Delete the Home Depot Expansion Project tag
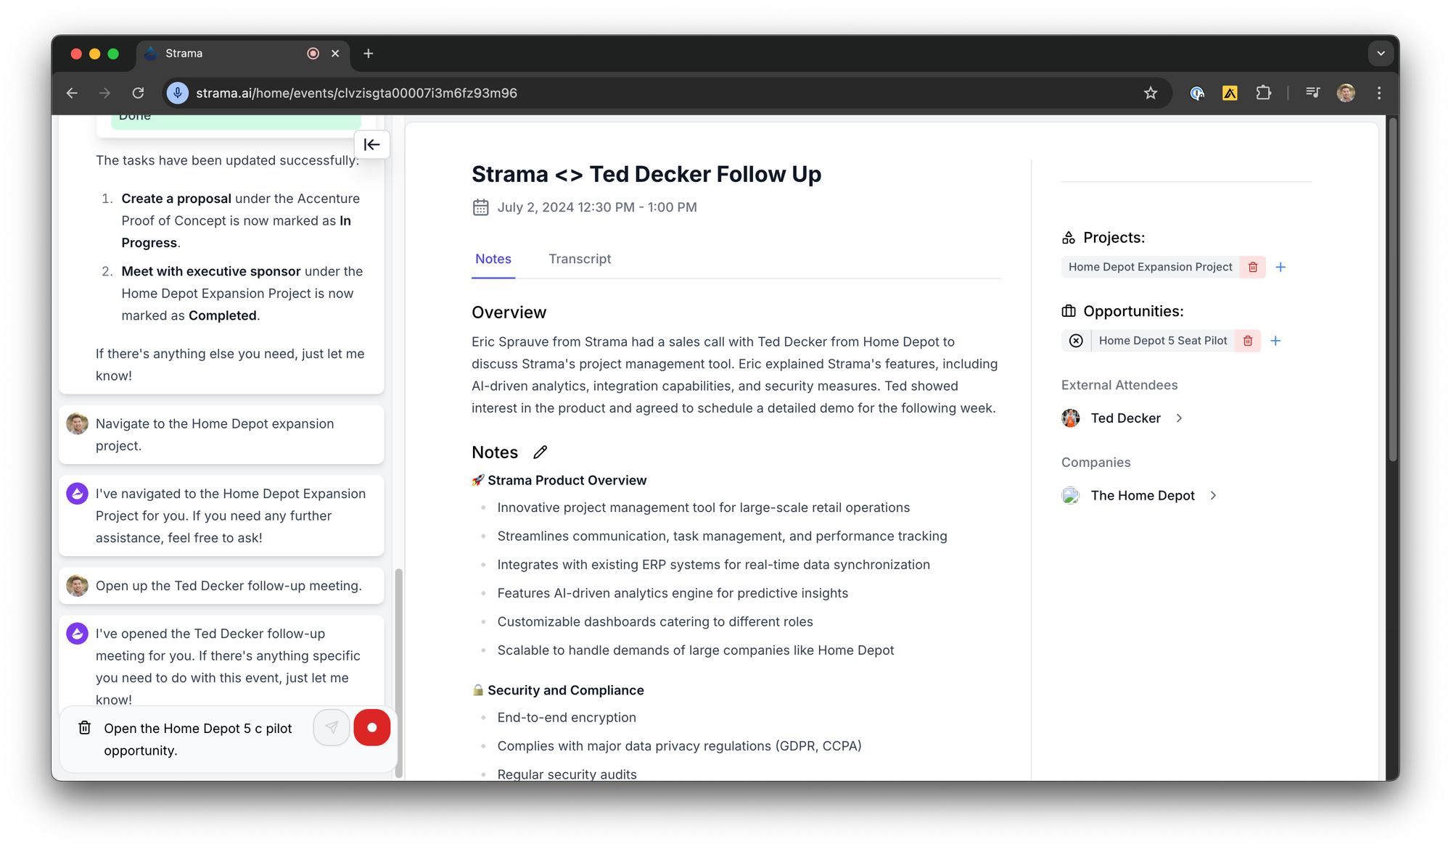The width and height of the screenshot is (1451, 849). 1253,267
